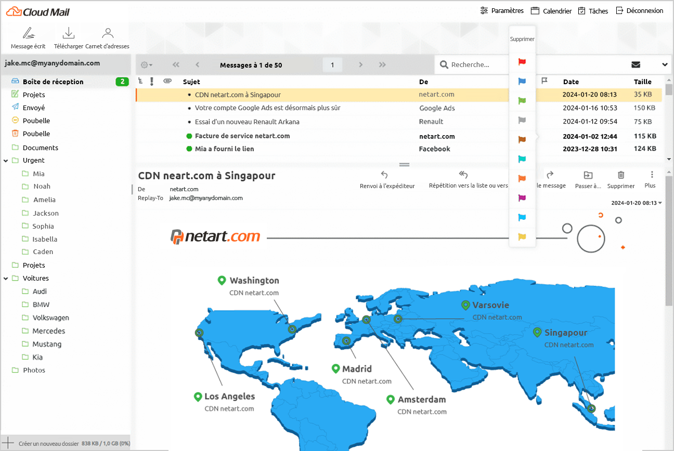
Task: Click the search magnifier icon
Action: pos(444,65)
